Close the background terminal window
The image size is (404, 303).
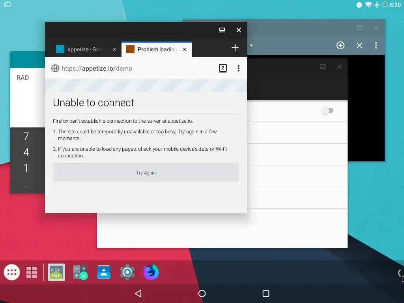point(376,28)
